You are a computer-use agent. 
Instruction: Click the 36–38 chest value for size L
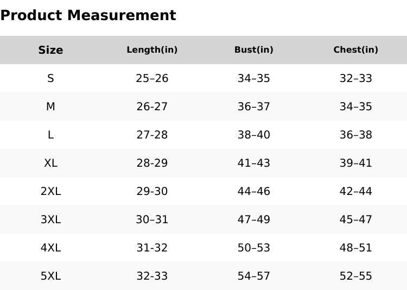pyautogui.click(x=355, y=135)
